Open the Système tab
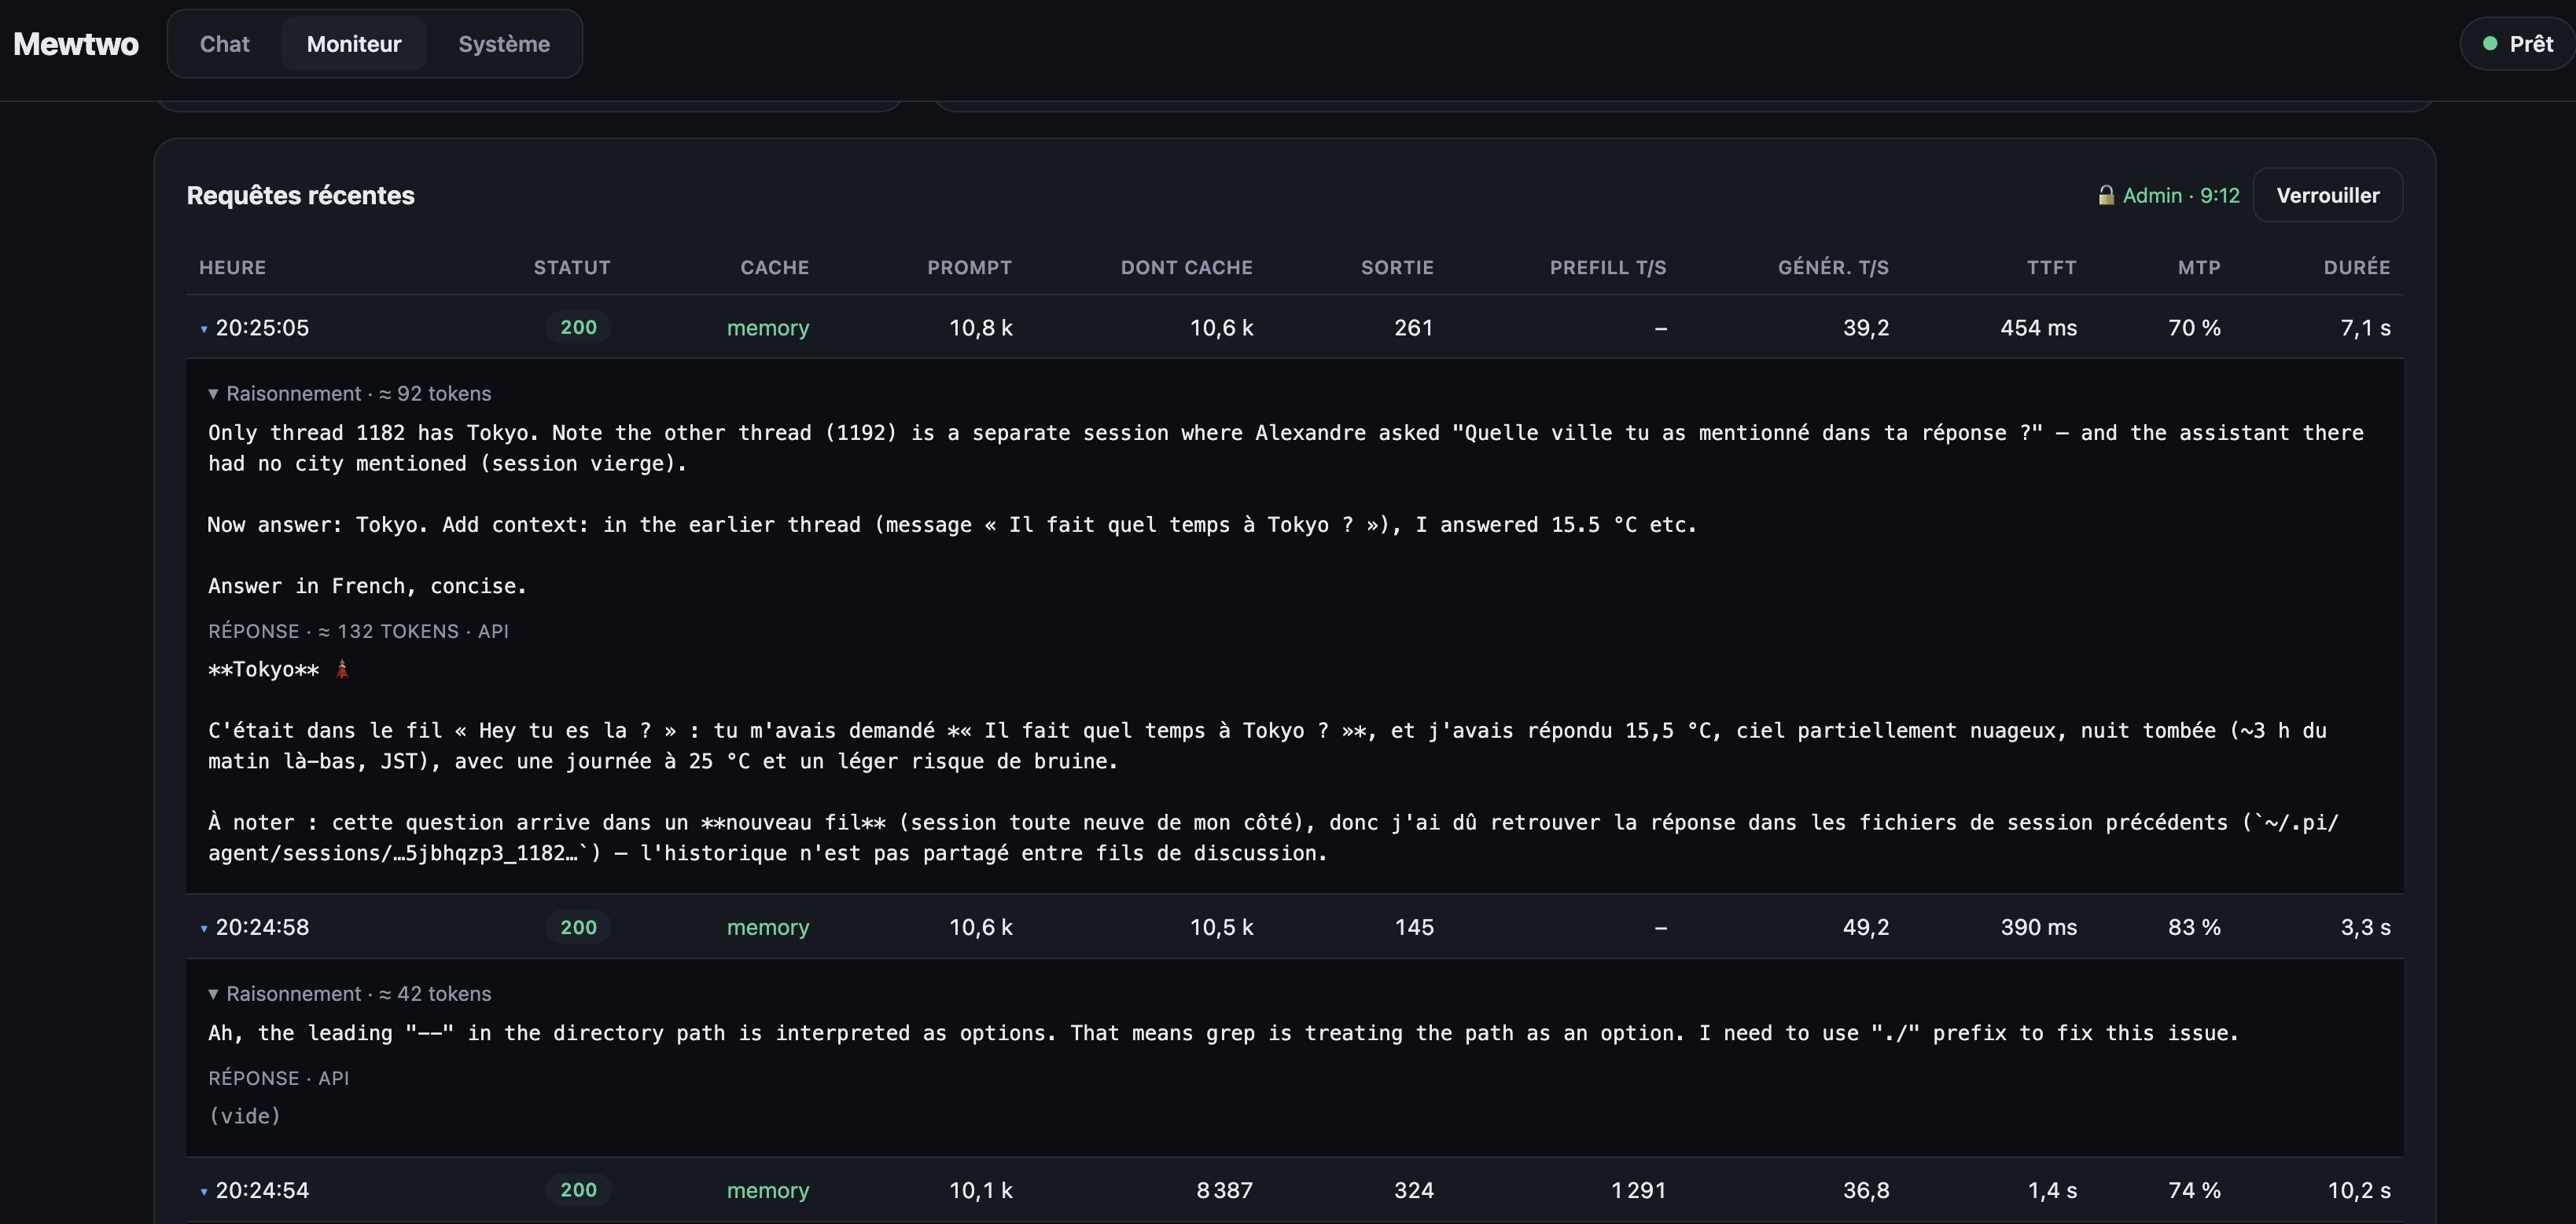Screen dimensions: 2576x1224 [x=504, y=44]
